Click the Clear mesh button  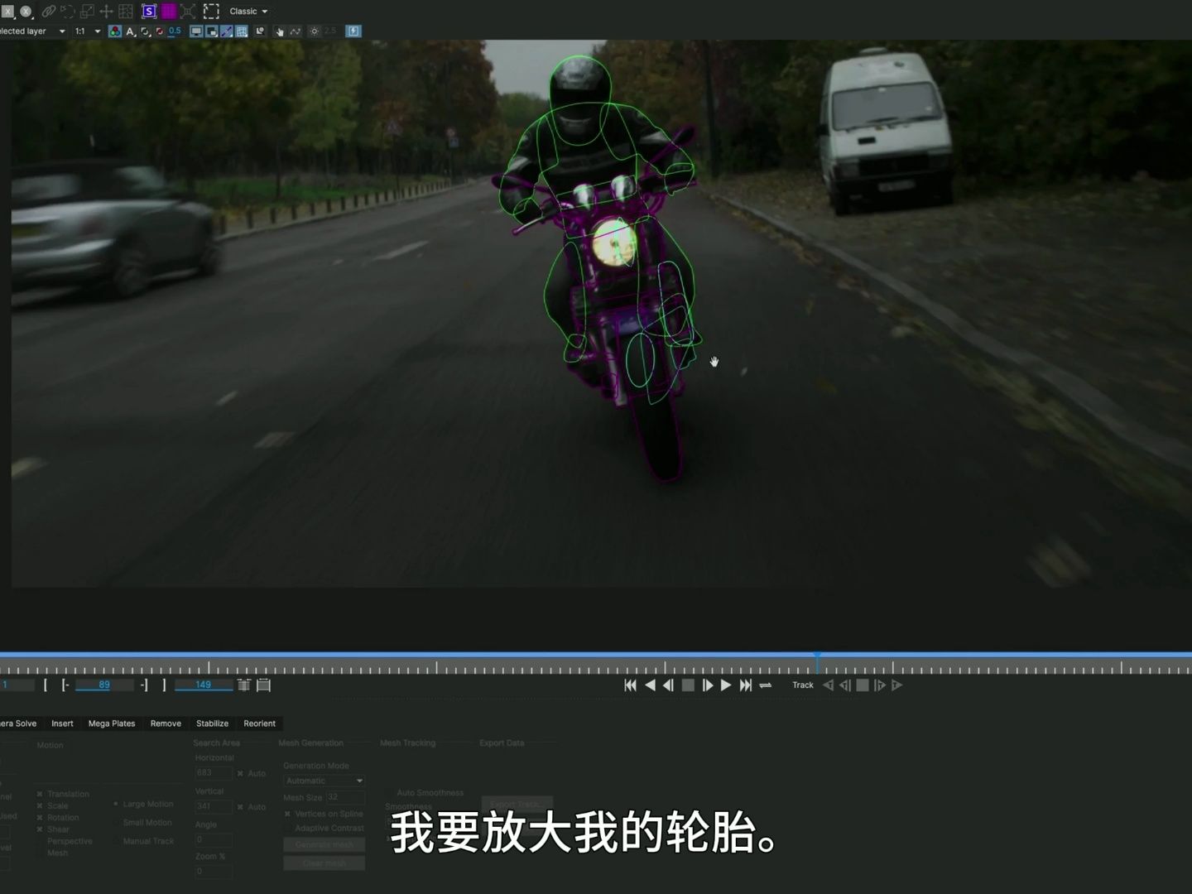pos(324,863)
